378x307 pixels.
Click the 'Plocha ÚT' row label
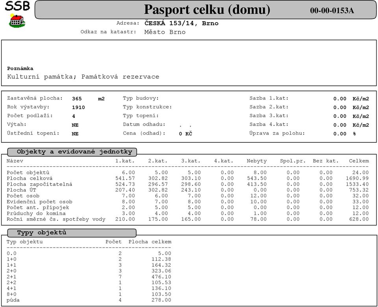click(21, 190)
